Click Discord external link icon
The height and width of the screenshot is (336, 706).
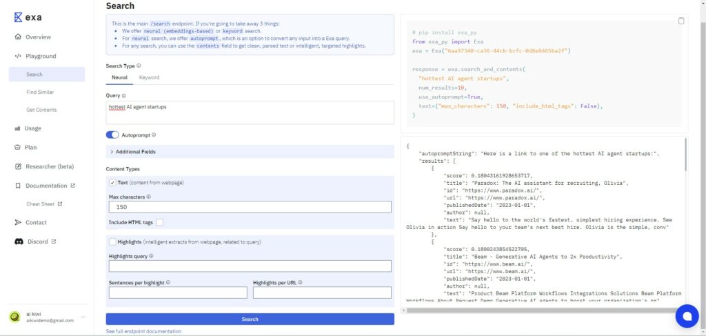point(54,241)
